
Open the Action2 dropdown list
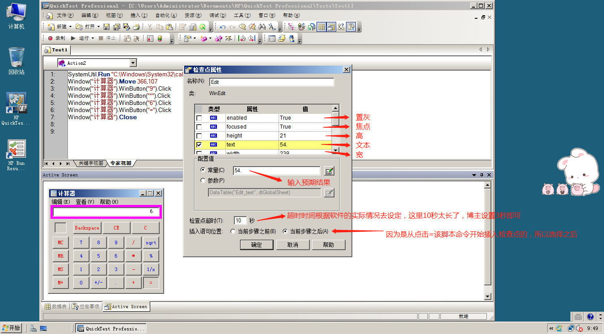133,63
